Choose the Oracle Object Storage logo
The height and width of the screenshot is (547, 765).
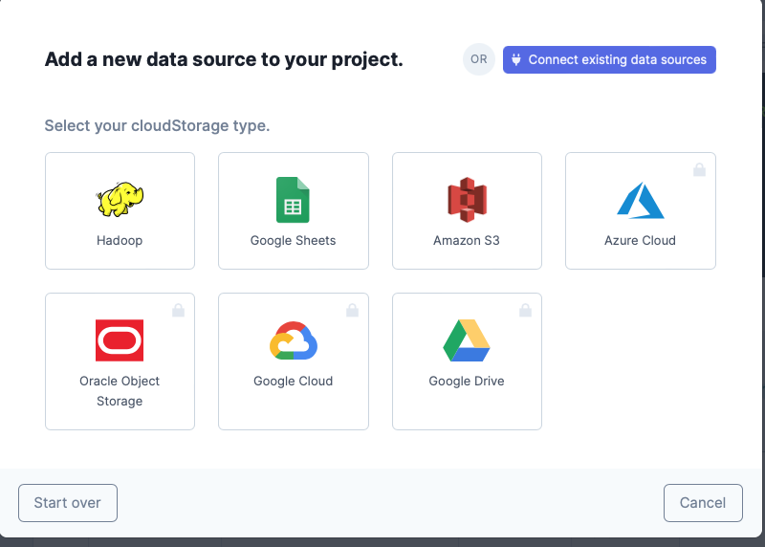pos(120,340)
